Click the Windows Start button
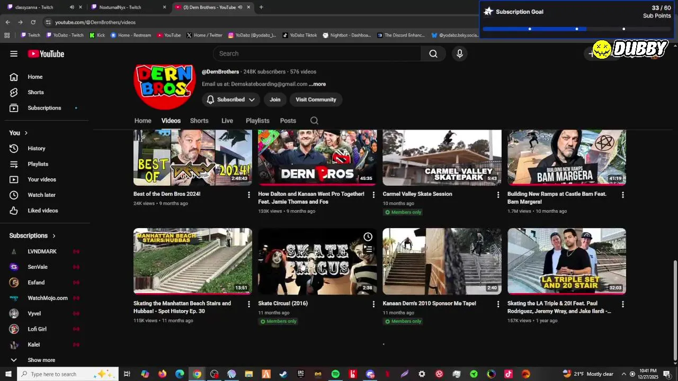The height and width of the screenshot is (381, 678). click(8, 374)
